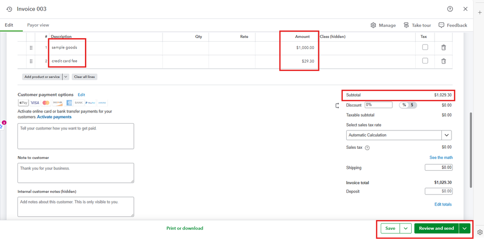The width and height of the screenshot is (484, 239).
Task: Edit customer payment options link
Action: pyautogui.click(x=81, y=95)
